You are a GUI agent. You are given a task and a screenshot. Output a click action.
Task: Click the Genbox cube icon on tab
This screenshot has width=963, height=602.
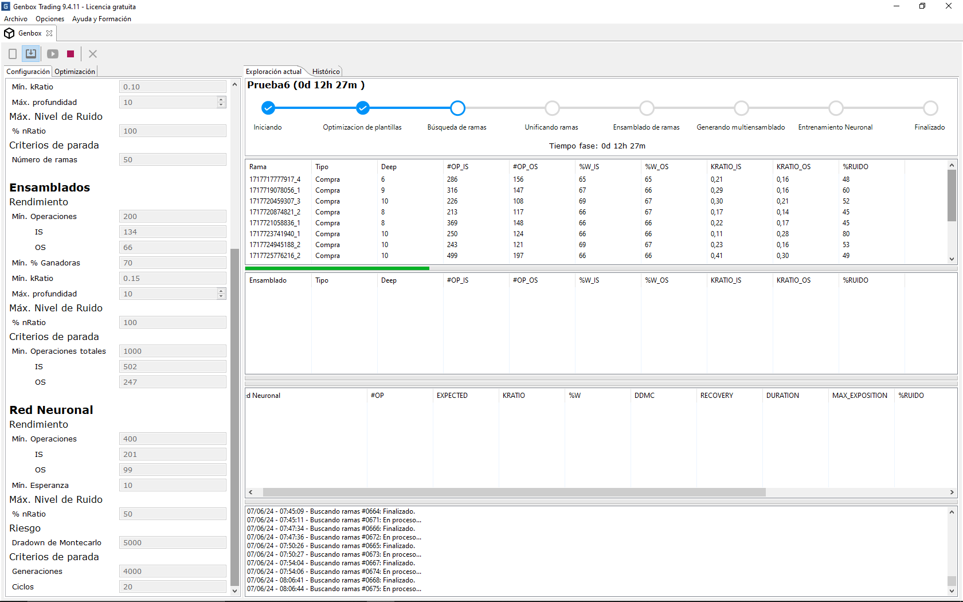coord(9,33)
